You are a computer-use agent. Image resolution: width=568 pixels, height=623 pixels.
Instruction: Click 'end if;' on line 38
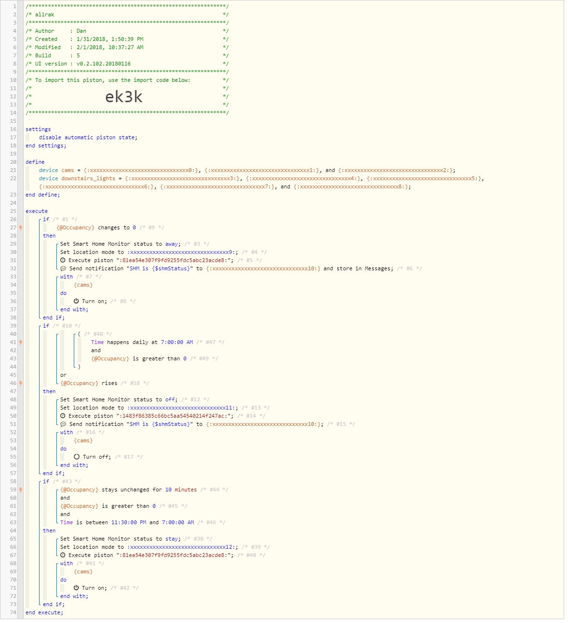pyautogui.click(x=54, y=318)
